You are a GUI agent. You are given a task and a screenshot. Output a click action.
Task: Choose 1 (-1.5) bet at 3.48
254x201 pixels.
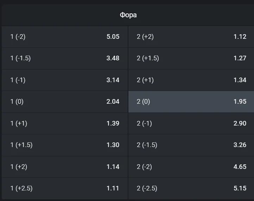(65, 58)
